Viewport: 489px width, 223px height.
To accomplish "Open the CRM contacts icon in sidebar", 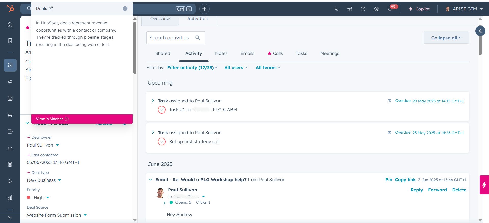I will tap(10, 65).
